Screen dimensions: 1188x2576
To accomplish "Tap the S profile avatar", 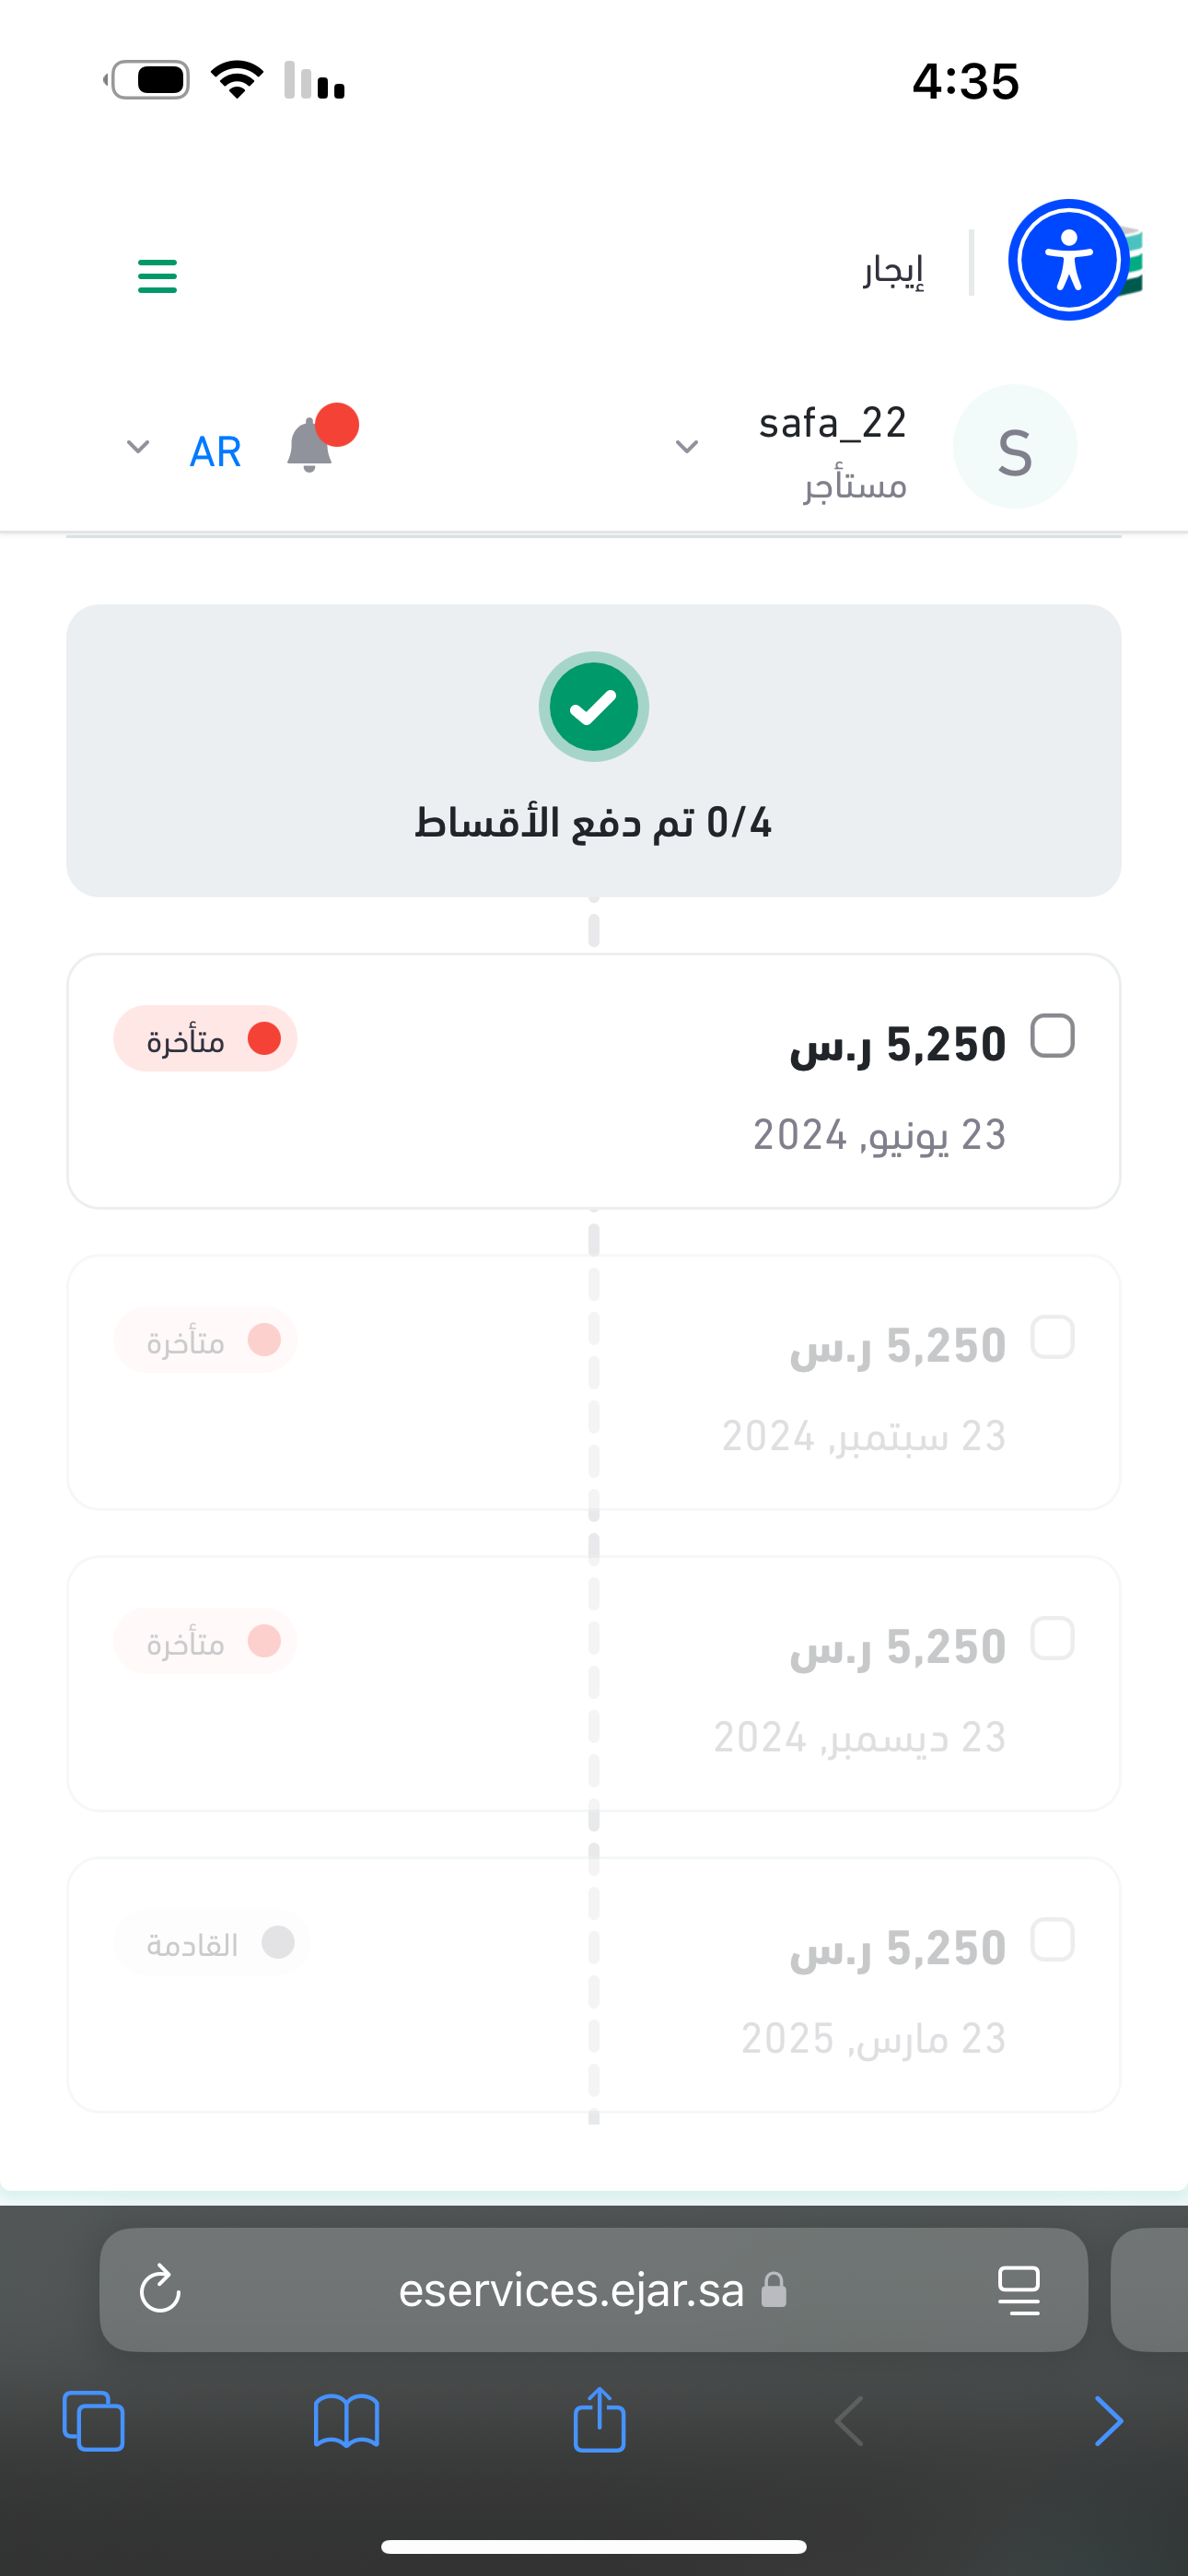I will point(1014,447).
